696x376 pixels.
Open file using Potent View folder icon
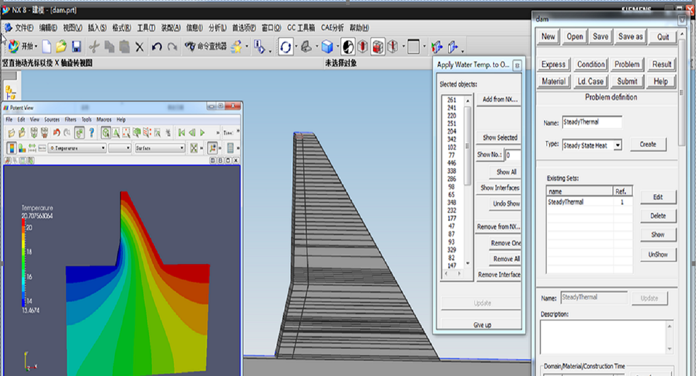[x=12, y=132]
